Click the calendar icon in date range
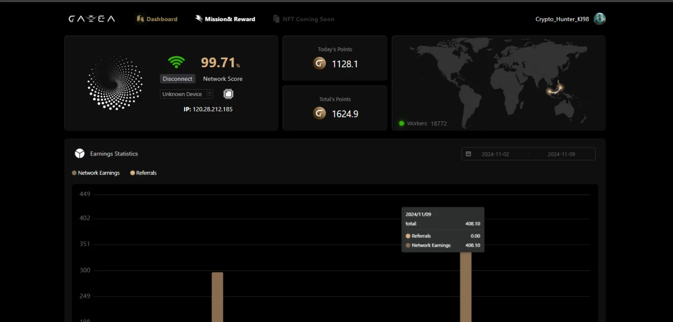The height and width of the screenshot is (322, 673). (x=468, y=154)
